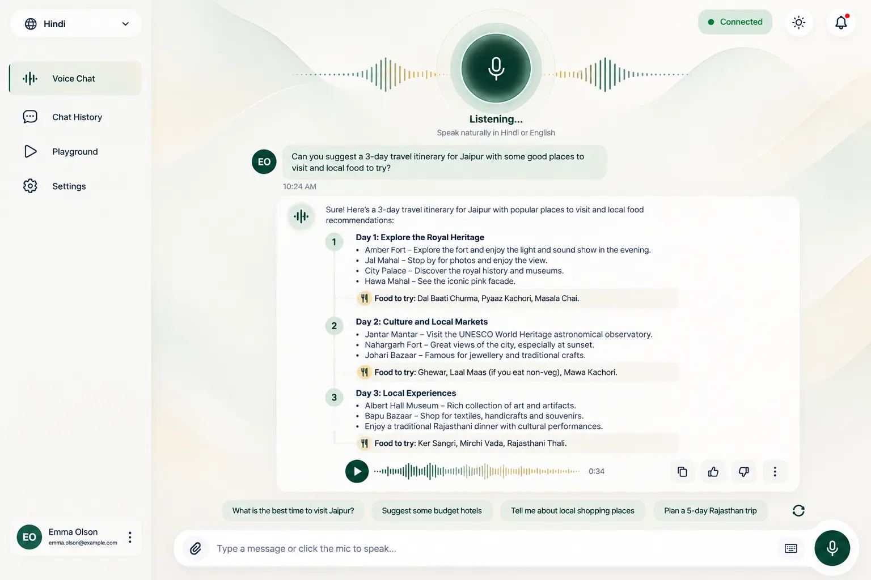This screenshot has height=580, width=871.
Task: Click the audio duration '0:34'
Action: point(597,471)
